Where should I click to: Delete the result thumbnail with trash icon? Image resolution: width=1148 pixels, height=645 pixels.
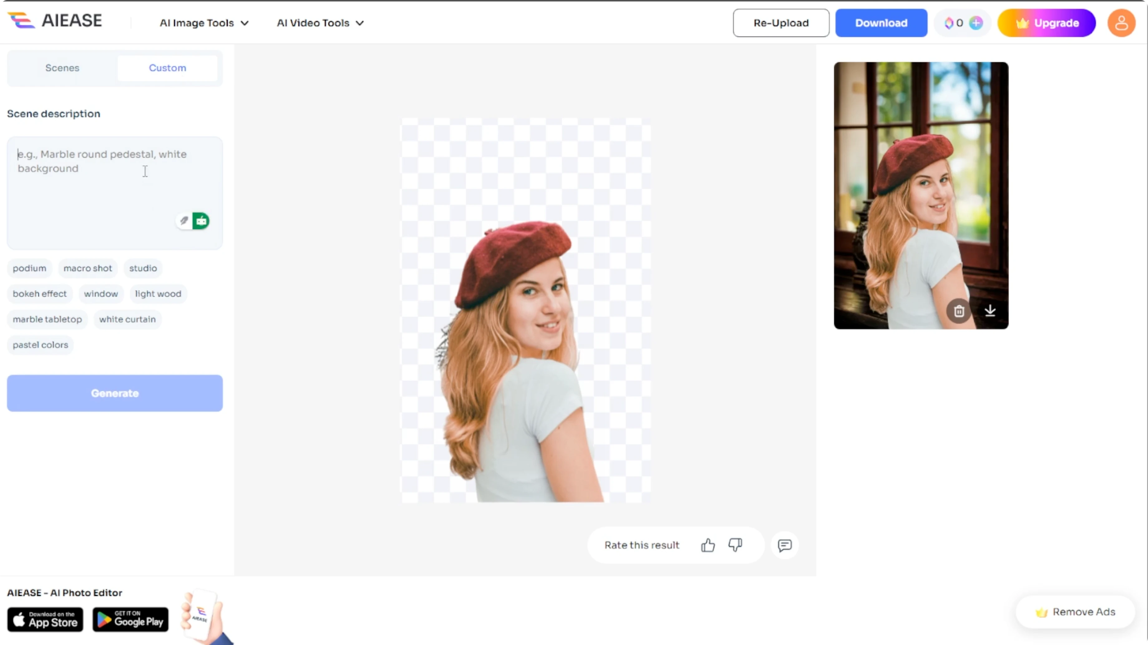[x=959, y=311]
